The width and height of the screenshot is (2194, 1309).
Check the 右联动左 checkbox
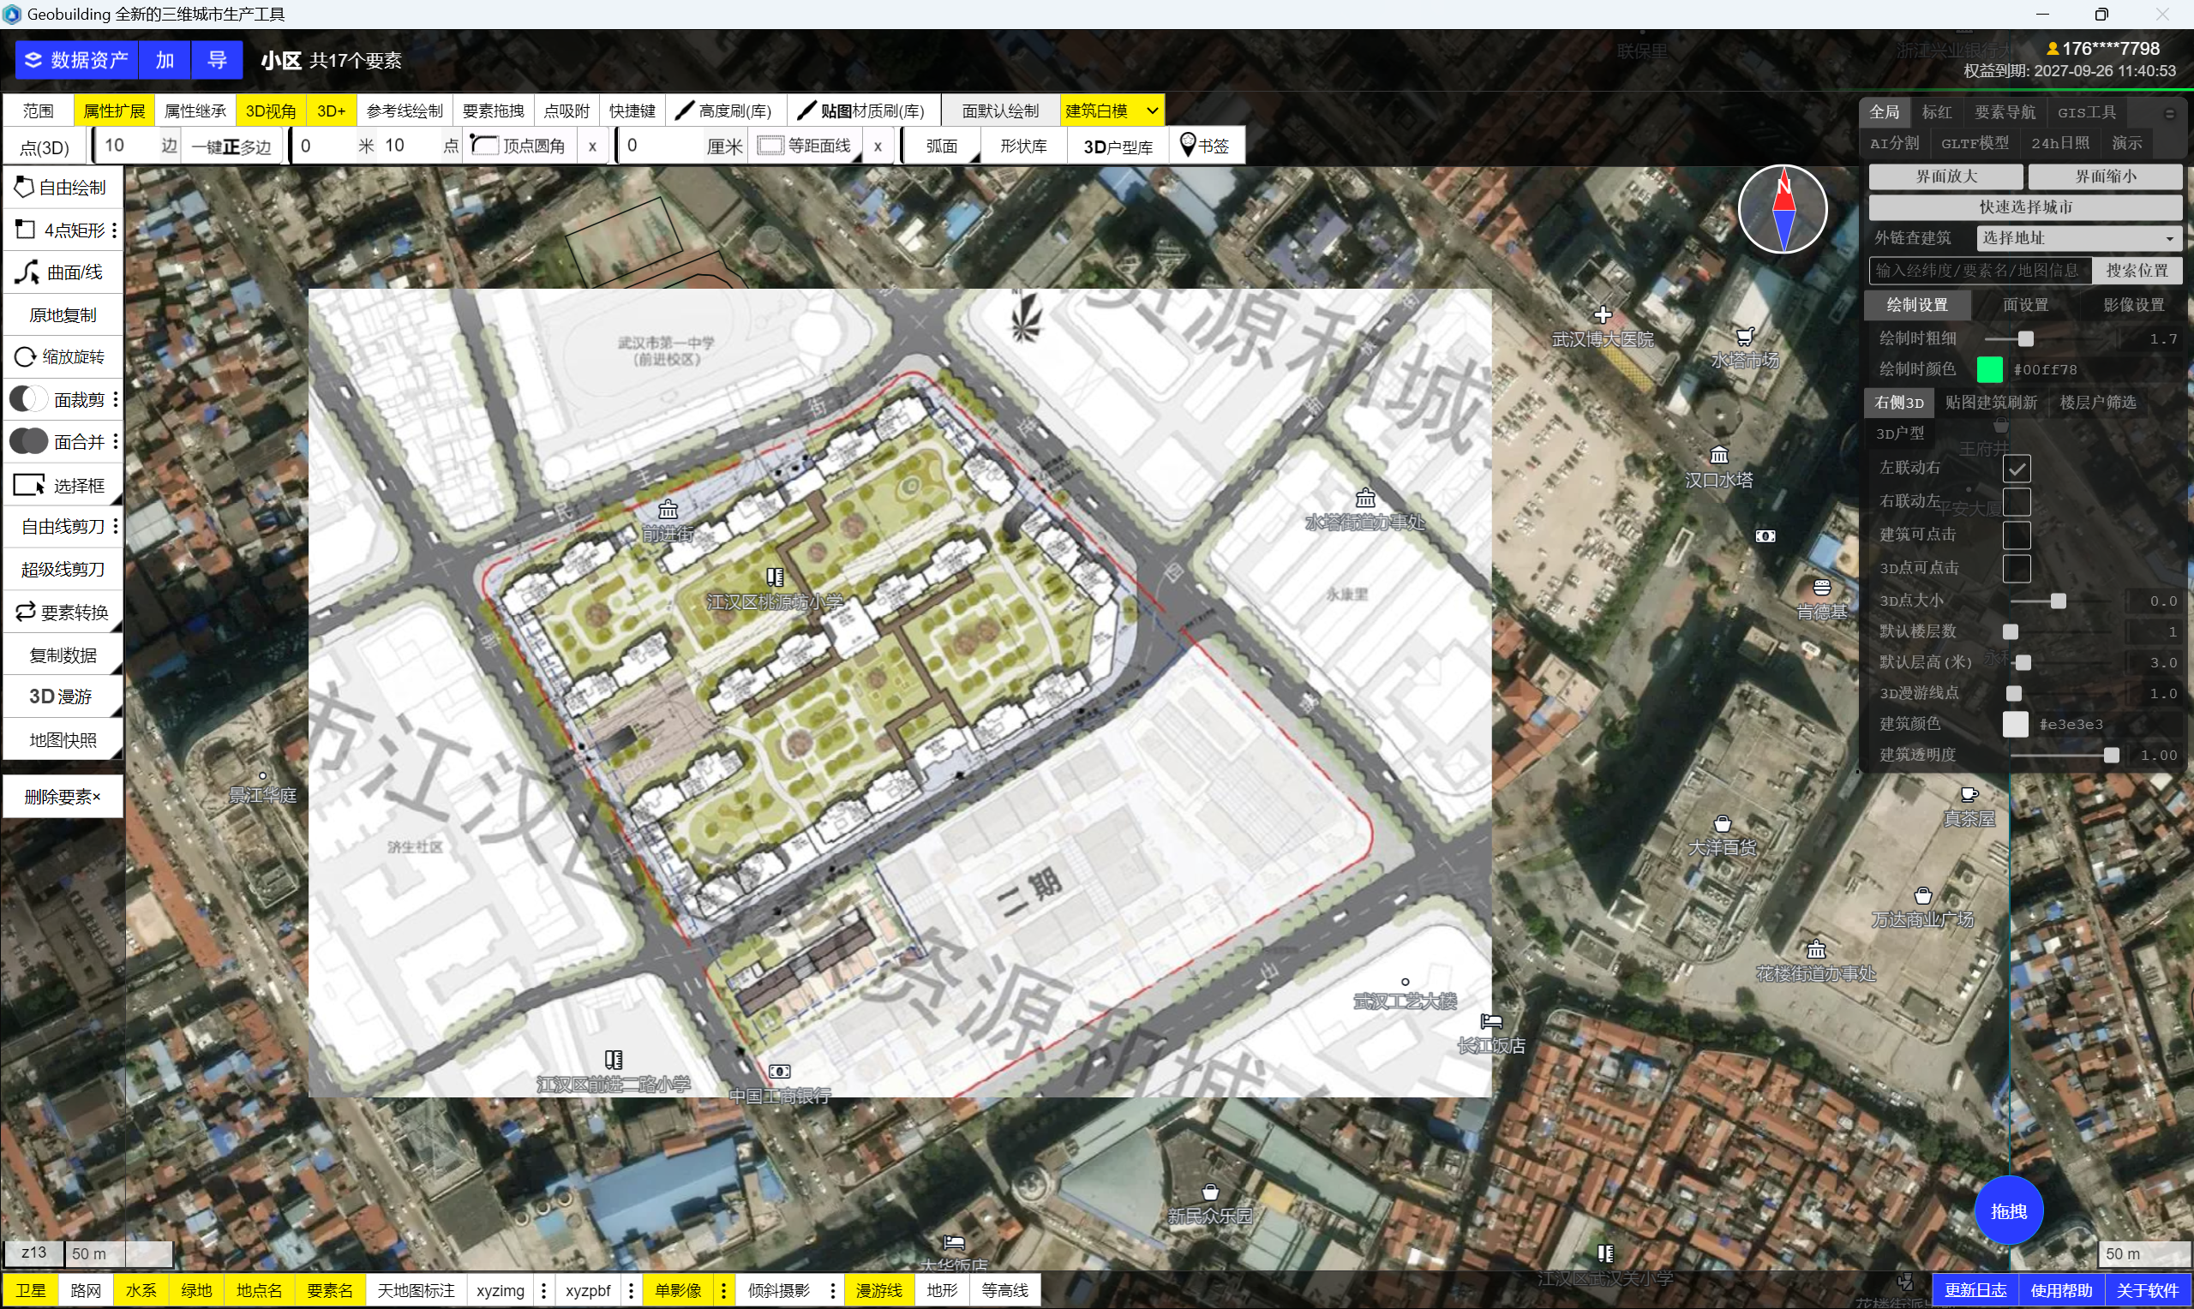tap(2016, 502)
